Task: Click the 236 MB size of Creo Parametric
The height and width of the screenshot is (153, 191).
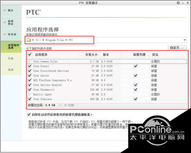Action: click(94, 90)
